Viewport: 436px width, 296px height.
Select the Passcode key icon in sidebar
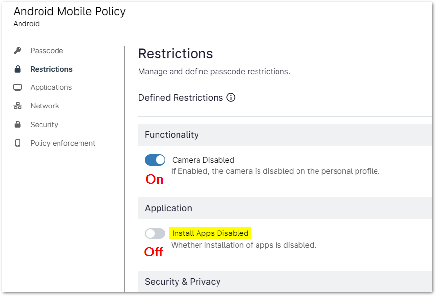tap(18, 50)
